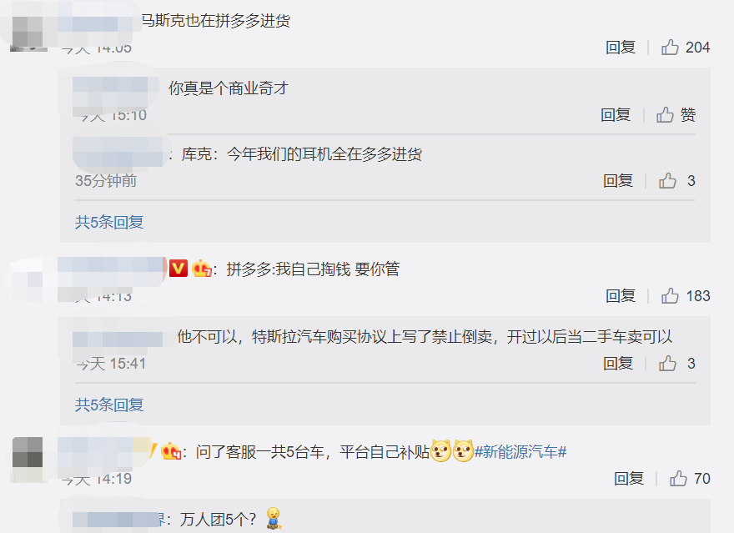
Task: Reply to '你真是个商业奇才'
Action: pos(616,114)
